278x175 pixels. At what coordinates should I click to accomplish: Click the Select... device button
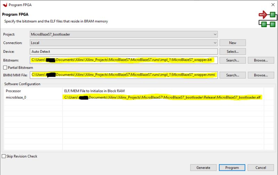pos(232,51)
